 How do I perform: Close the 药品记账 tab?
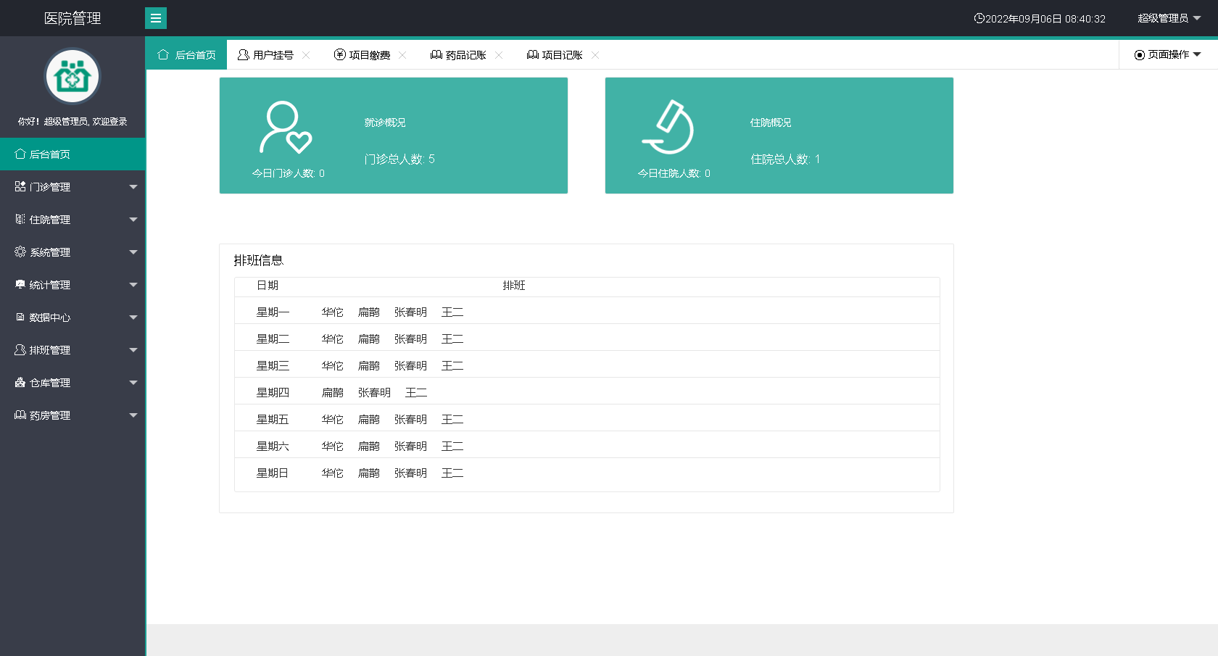(x=499, y=54)
